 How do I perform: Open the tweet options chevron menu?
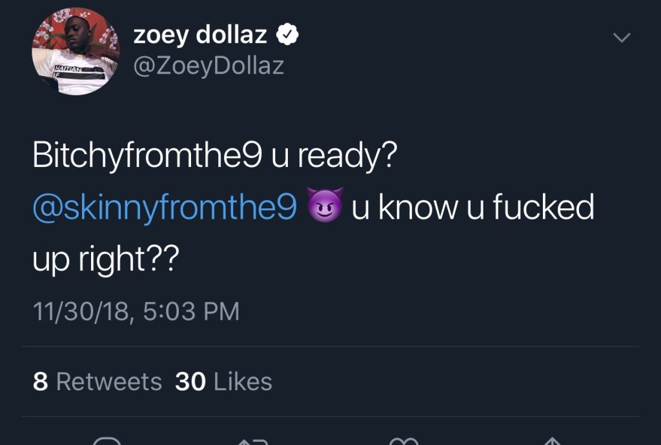(x=622, y=37)
